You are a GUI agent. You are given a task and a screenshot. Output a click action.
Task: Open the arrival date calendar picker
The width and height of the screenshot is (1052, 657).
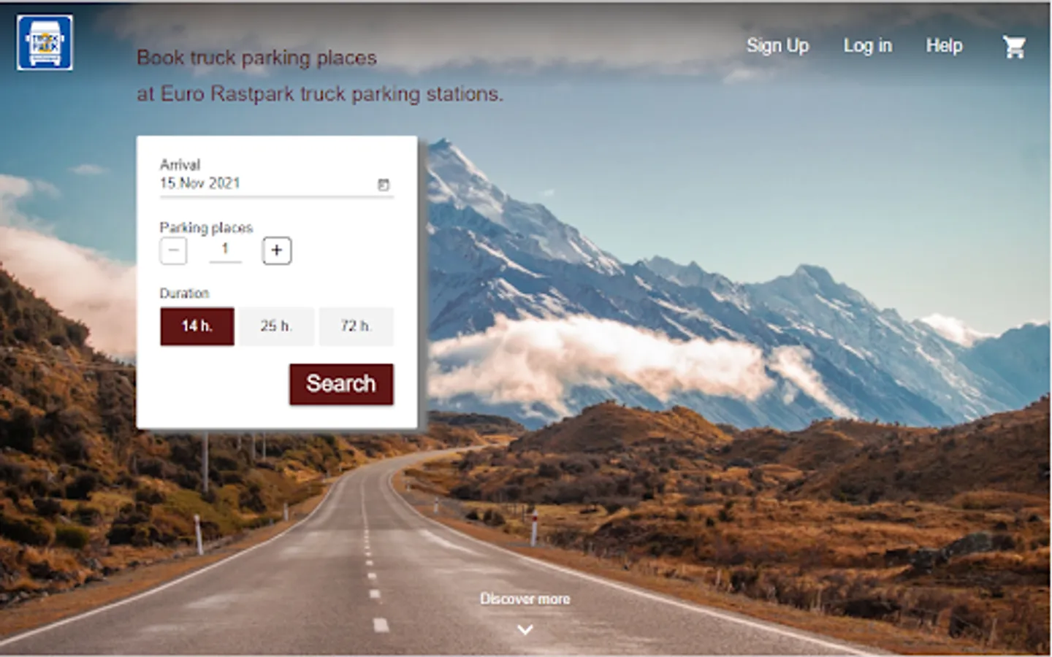[x=384, y=185]
